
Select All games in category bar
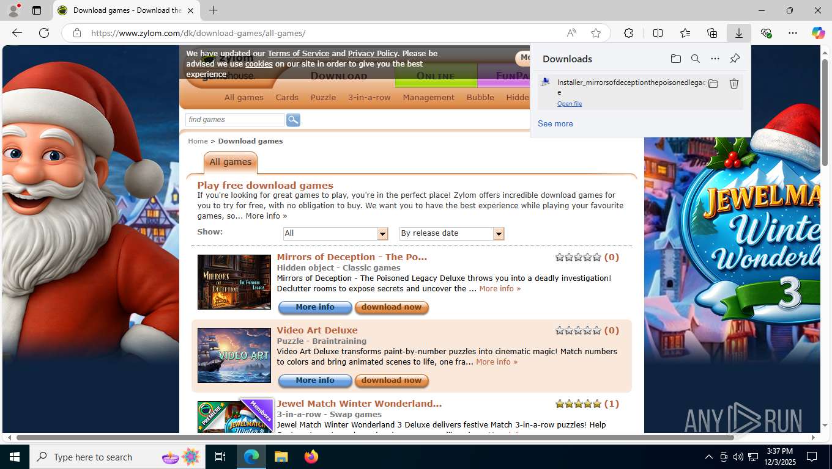tap(243, 97)
